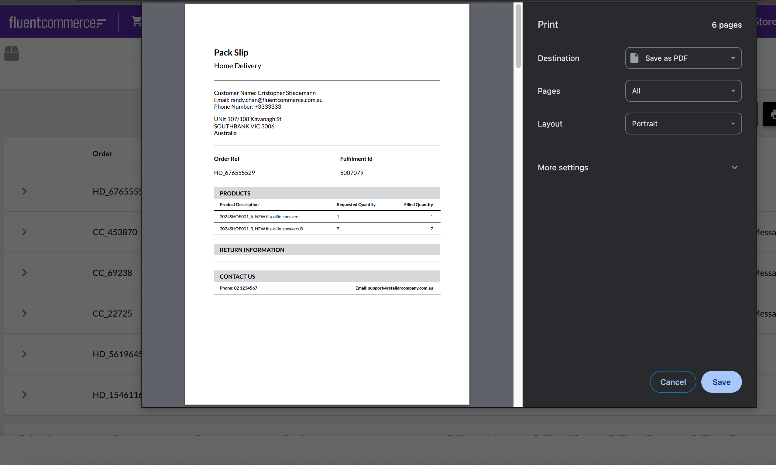The image size is (776, 465).
Task: Click the Fluent Commerce logo
Action: [x=58, y=22]
